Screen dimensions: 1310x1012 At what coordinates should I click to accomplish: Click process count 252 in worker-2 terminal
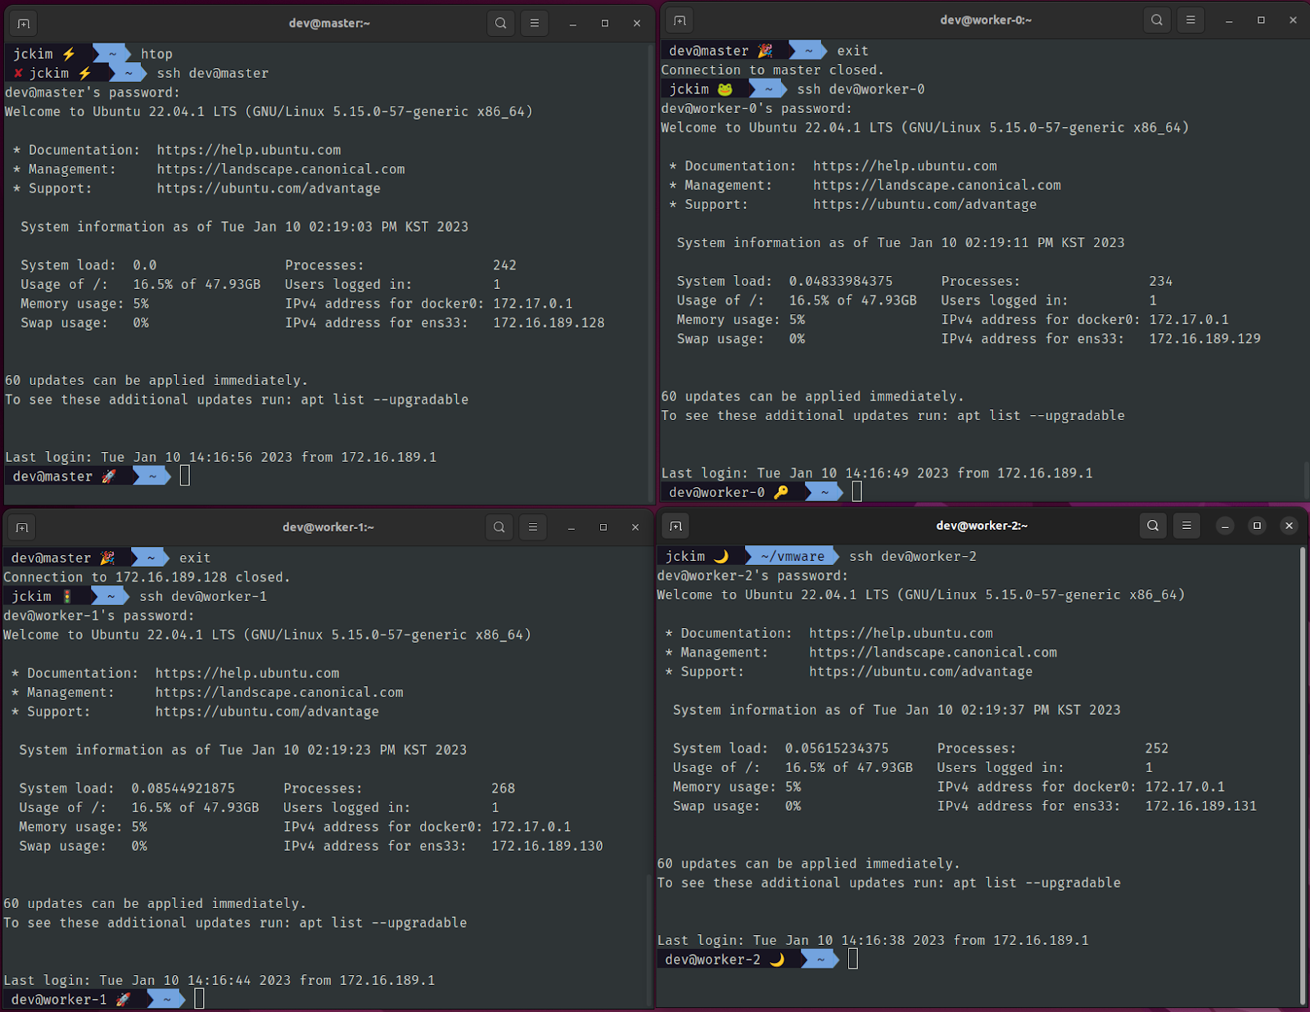point(1156,748)
